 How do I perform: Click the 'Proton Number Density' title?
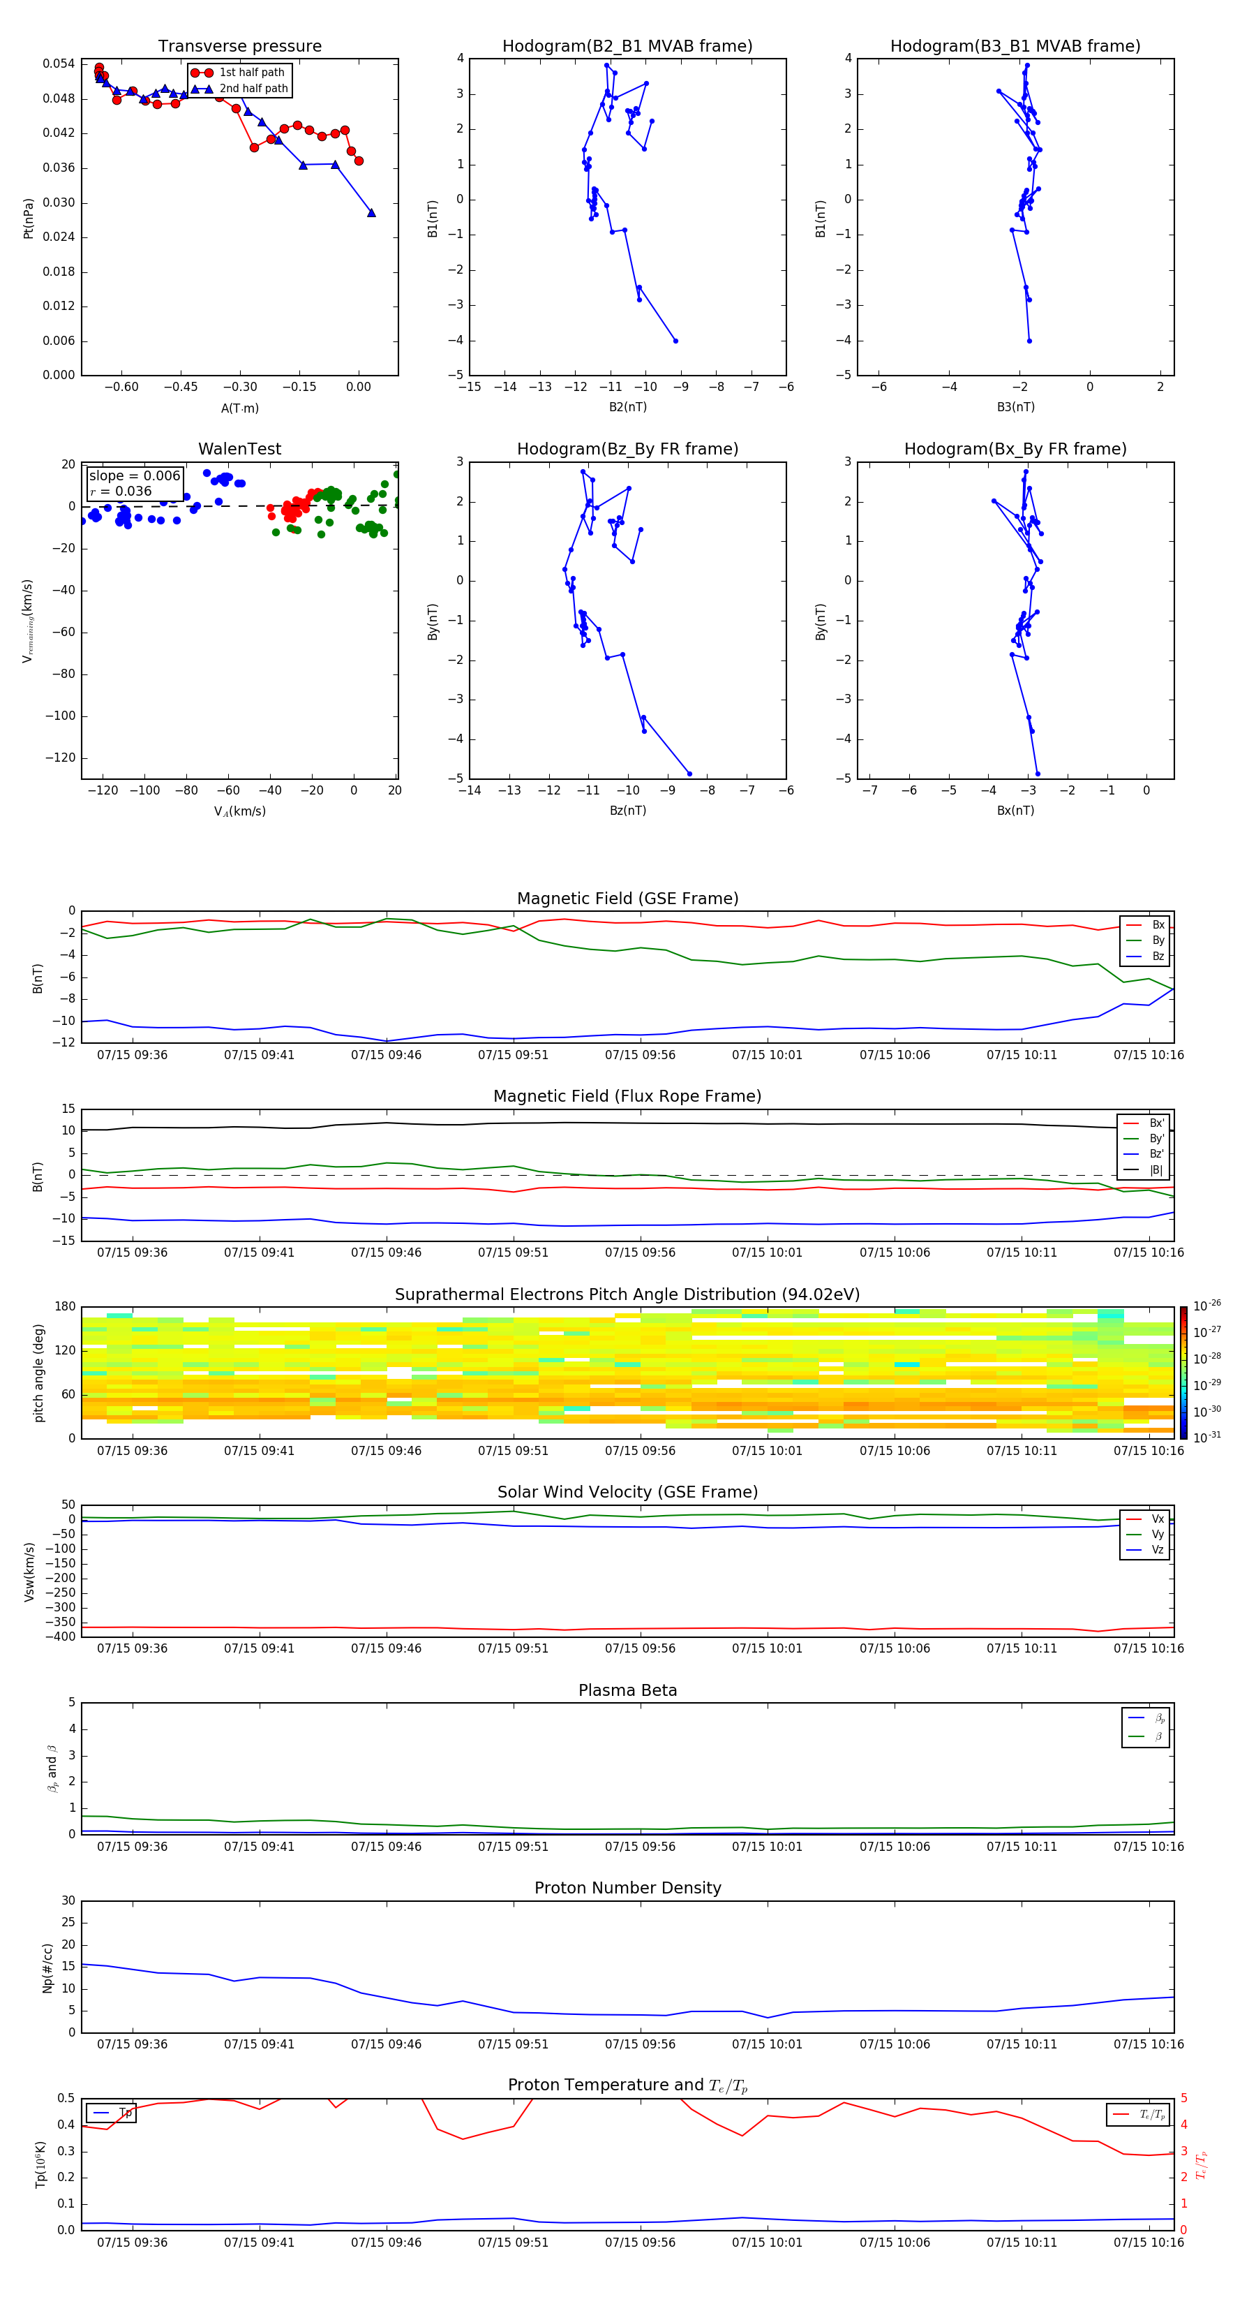click(x=627, y=1888)
